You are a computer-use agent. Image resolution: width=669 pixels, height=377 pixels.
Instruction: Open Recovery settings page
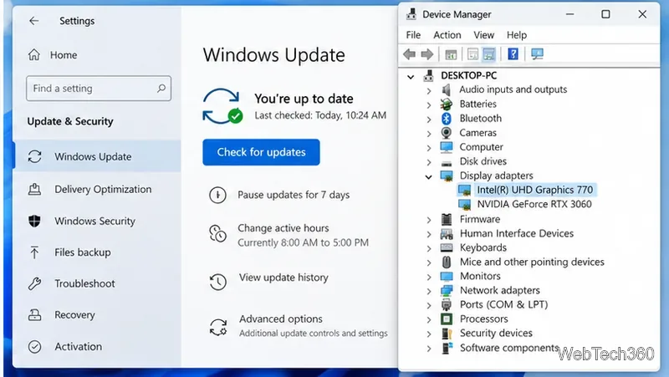tap(74, 315)
